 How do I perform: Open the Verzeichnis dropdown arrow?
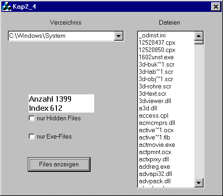pos(118,36)
